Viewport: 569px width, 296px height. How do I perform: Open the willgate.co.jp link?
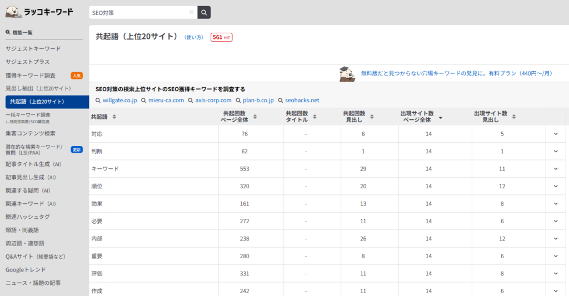(120, 101)
